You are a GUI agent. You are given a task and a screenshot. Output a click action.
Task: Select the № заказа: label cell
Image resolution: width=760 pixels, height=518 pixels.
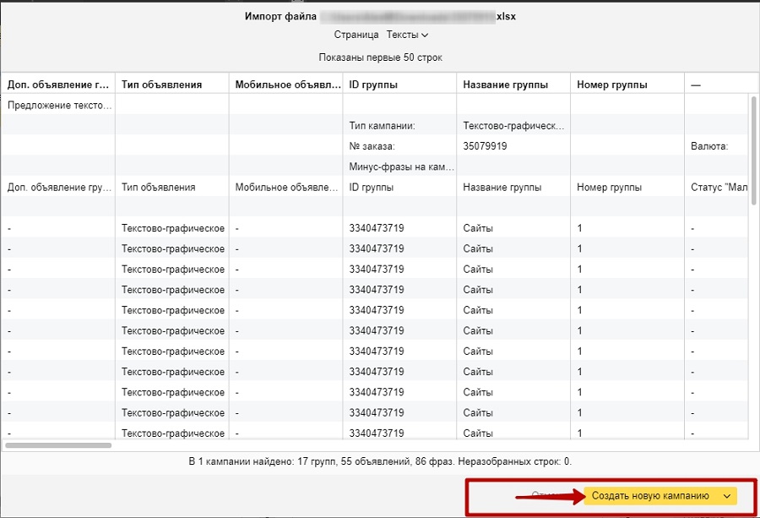(372, 146)
